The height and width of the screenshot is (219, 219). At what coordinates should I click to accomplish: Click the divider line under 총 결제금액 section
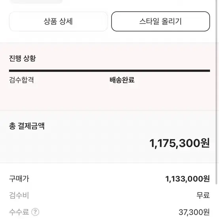click(x=108, y=163)
